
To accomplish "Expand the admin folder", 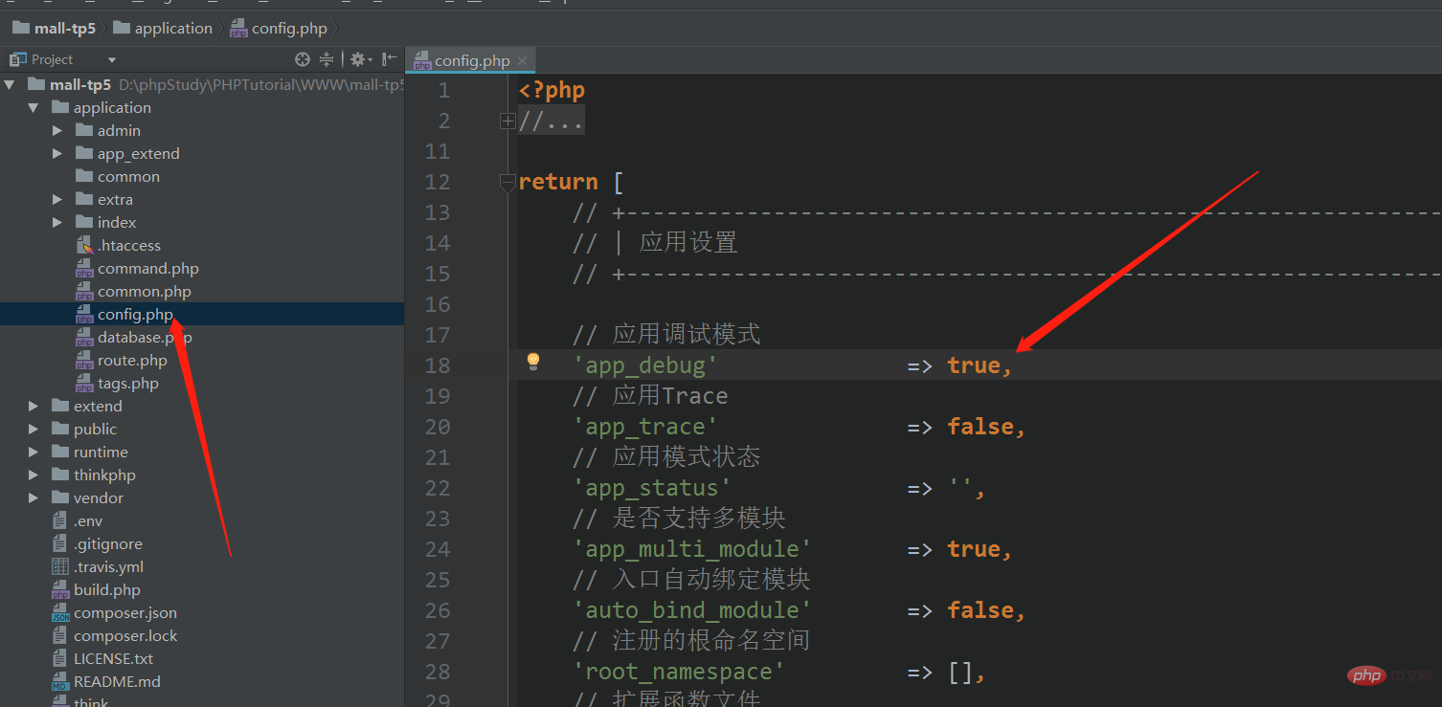I will point(57,131).
